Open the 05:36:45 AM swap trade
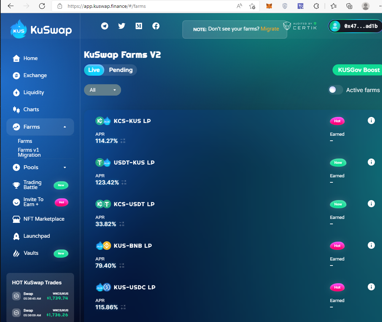Image resolution: width=382 pixels, height=322 pixels. pos(40,296)
